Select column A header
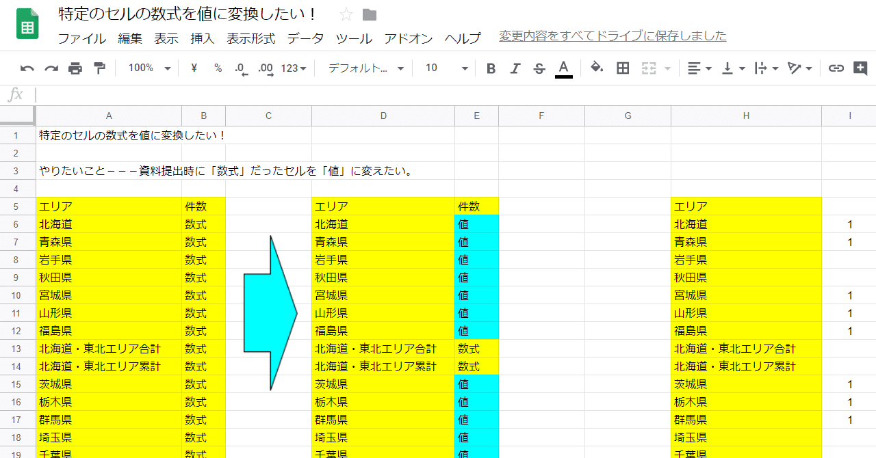Viewport: 876px width, 458px height. coord(109,116)
